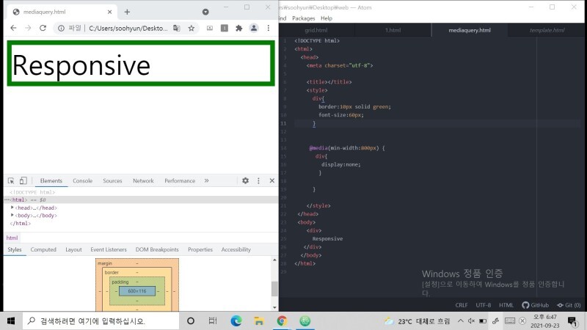The width and height of the screenshot is (587, 330).
Task: Click the Chrome address bar URL
Action: click(128, 28)
